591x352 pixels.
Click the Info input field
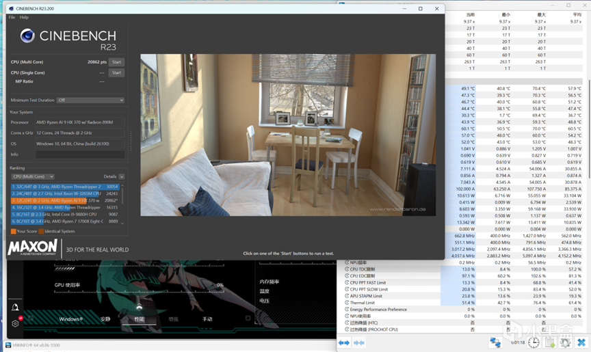point(80,154)
